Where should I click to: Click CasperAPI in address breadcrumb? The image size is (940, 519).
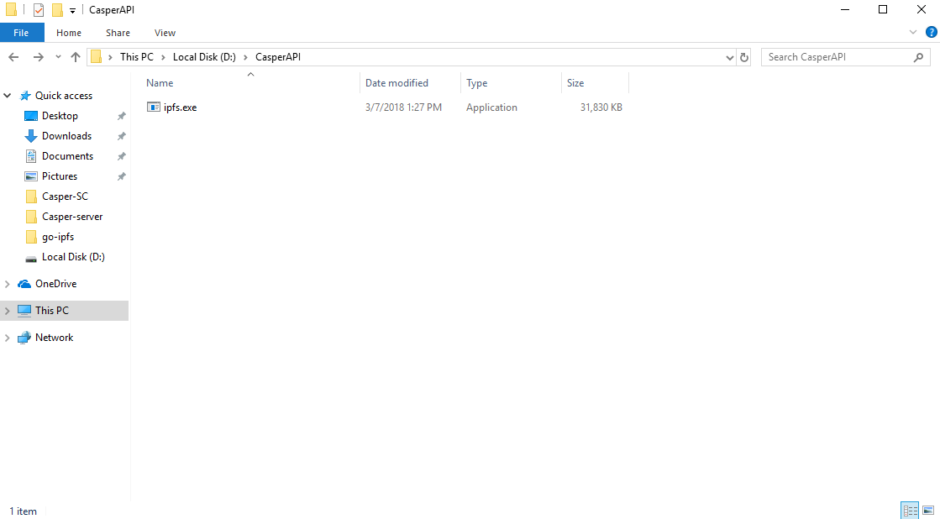pyautogui.click(x=278, y=57)
